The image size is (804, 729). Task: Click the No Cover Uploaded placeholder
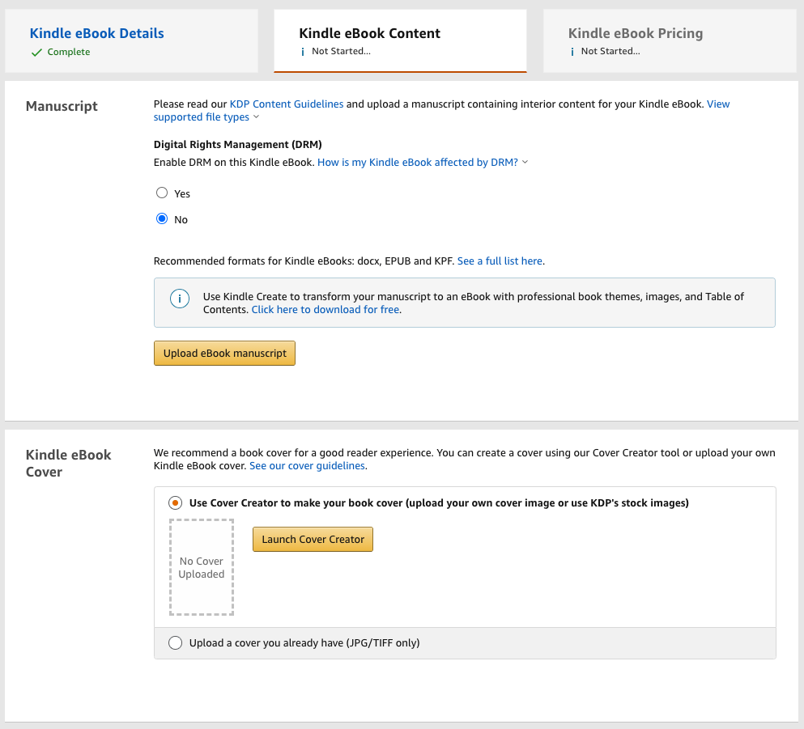click(202, 567)
